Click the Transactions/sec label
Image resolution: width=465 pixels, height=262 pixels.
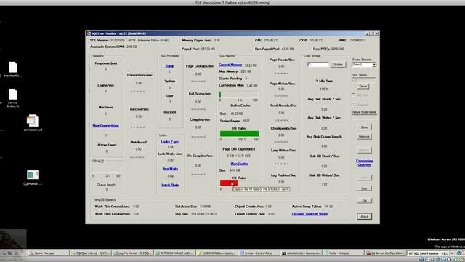pos(139,75)
